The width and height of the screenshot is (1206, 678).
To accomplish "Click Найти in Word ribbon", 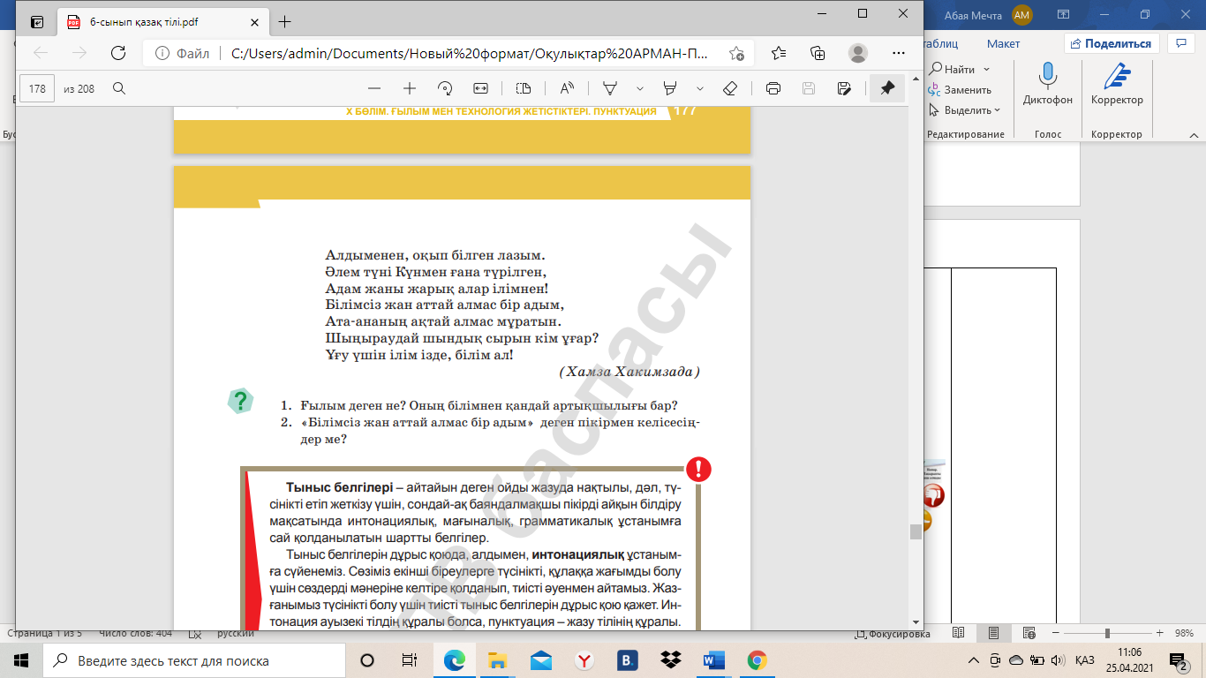I will (952, 69).
